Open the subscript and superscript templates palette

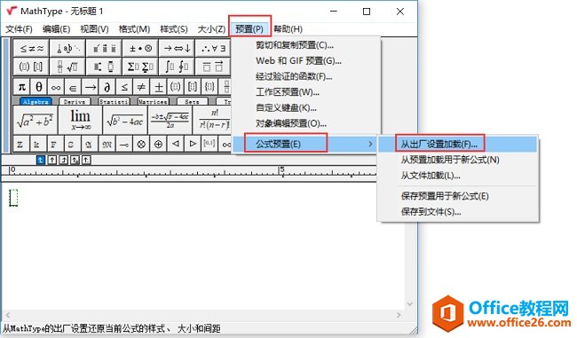point(104,67)
